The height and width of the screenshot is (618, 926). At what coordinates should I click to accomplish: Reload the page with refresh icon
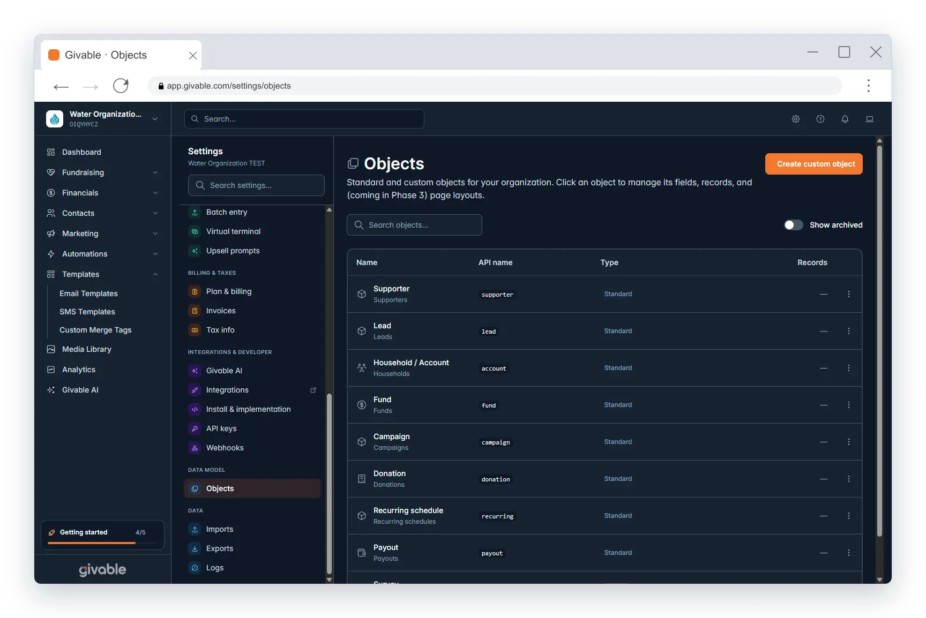(121, 86)
